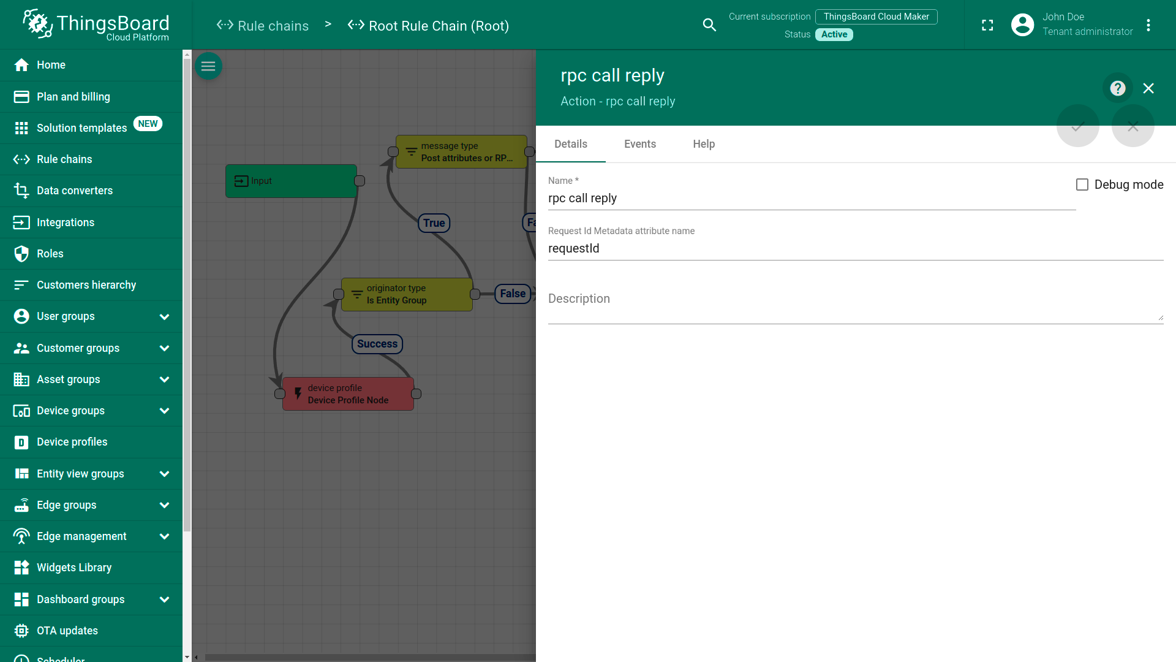Open the three-dot user menu
Viewport: 1176px width, 662px height.
[1148, 25]
